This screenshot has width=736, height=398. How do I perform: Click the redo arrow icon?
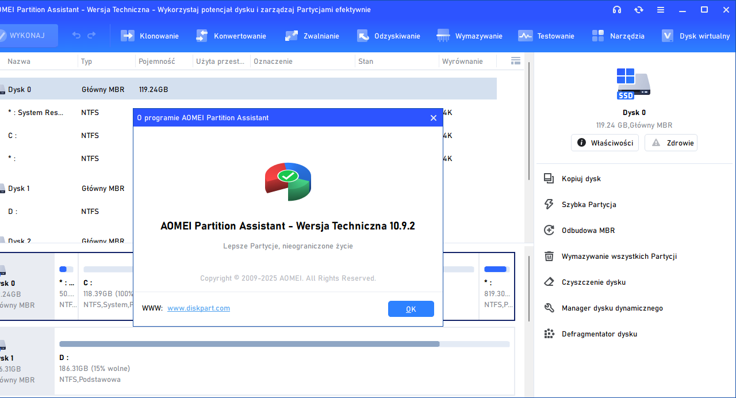(x=91, y=36)
